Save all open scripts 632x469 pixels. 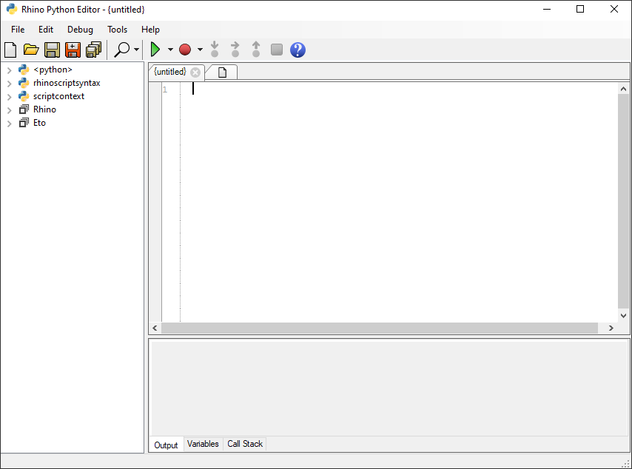click(93, 50)
